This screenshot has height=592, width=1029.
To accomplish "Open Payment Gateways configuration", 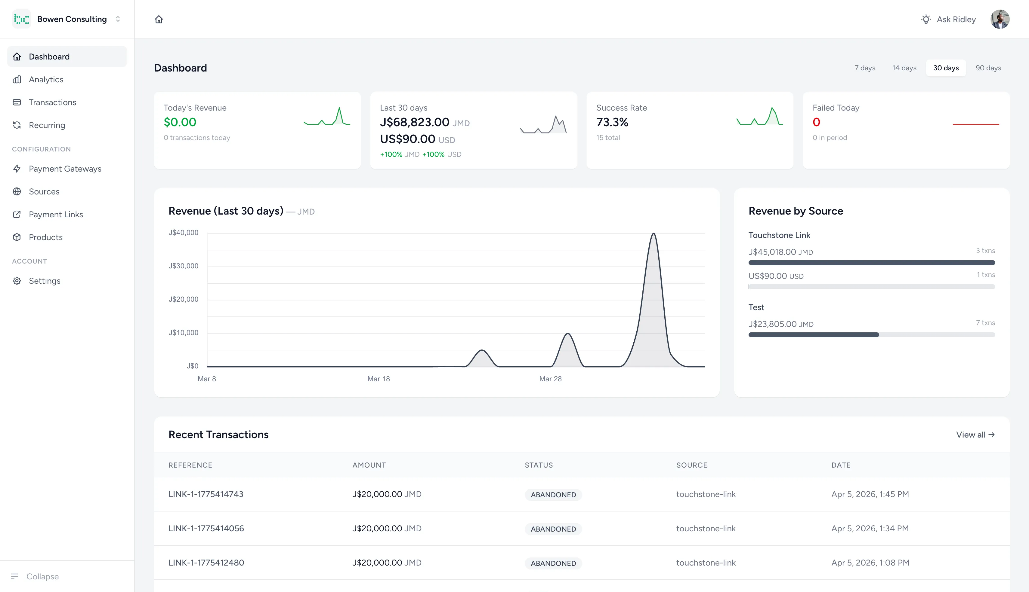I will 65,169.
